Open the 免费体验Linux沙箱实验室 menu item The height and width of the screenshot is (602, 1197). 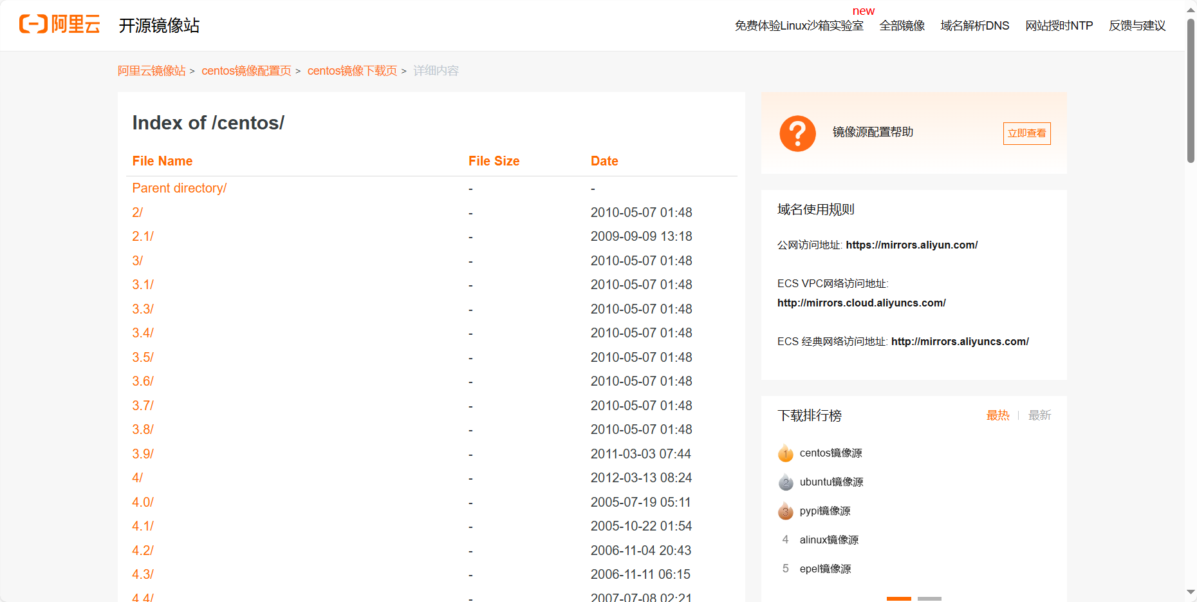(x=799, y=26)
